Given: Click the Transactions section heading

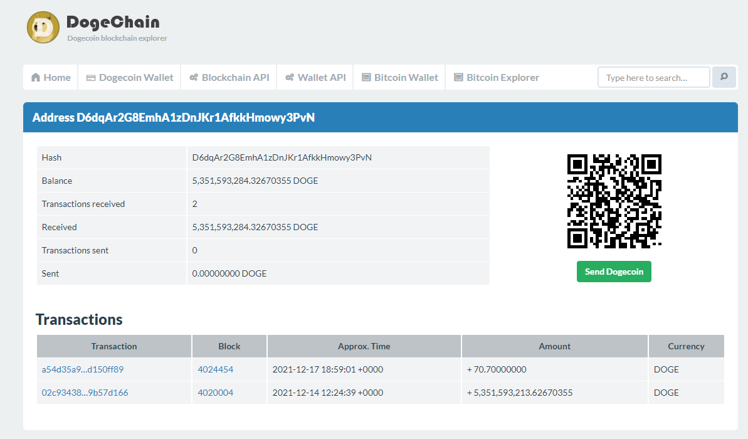Looking at the screenshot, I should tap(79, 319).
